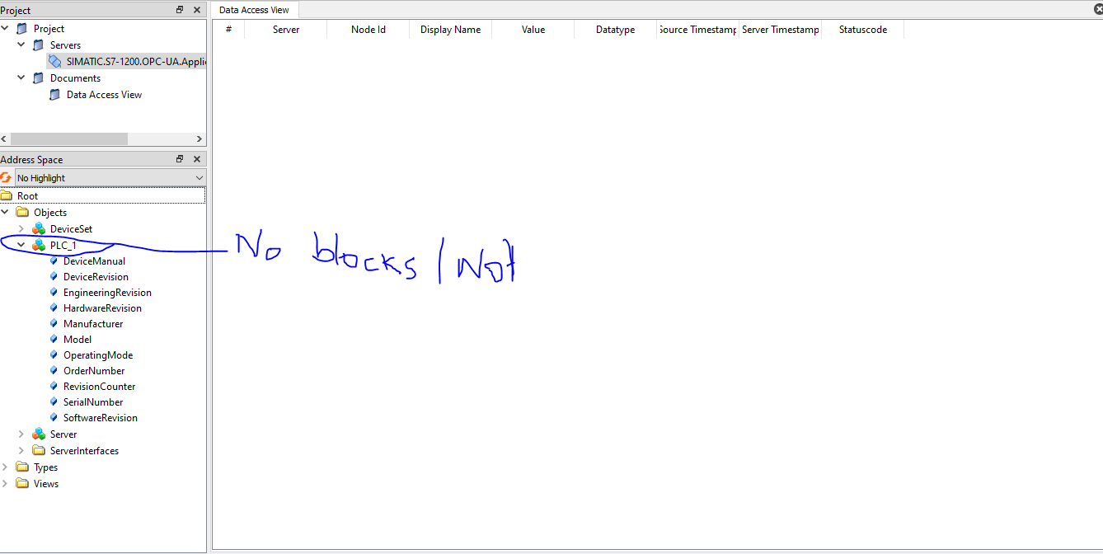Click the HardwareRevision variable icon
Viewport: 1103px width, 554px height.
[x=54, y=308]
